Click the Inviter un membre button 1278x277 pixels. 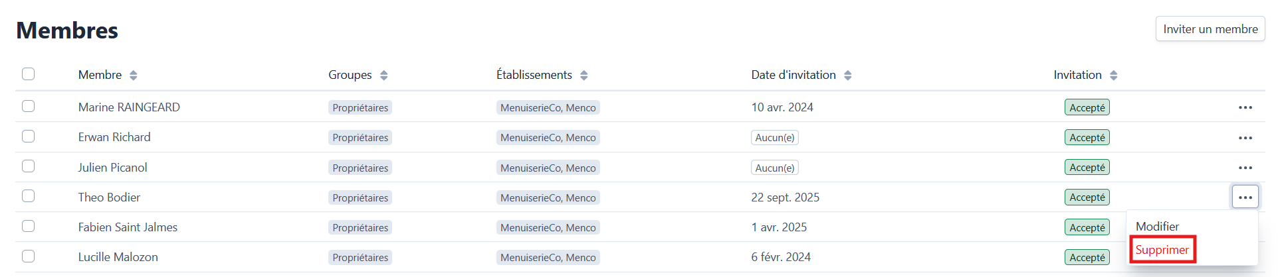tap(1210, 29)
